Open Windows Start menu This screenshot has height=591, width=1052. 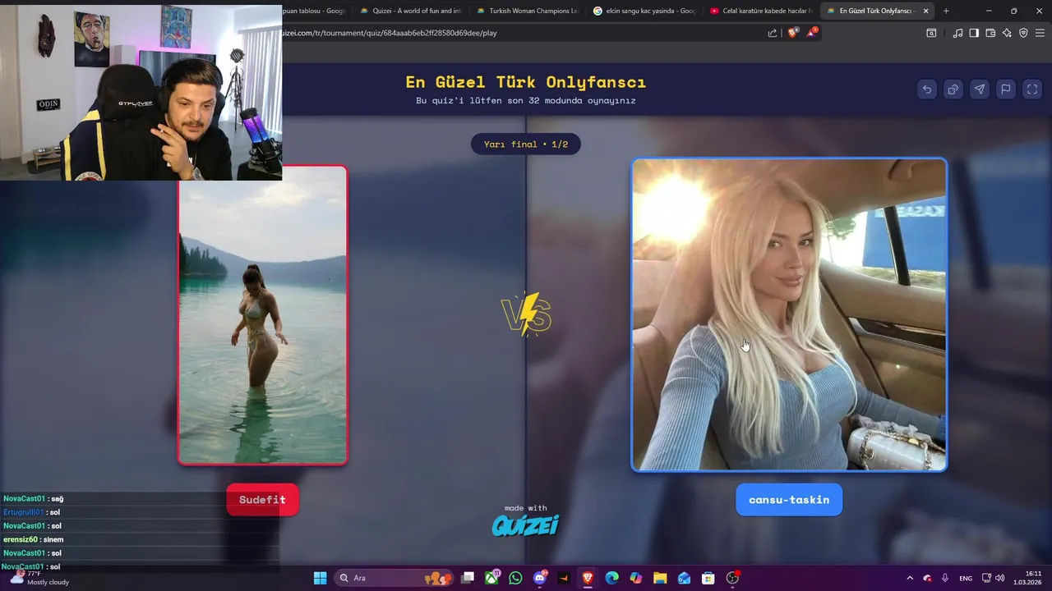pyautogui.click(x=320, y=578)
